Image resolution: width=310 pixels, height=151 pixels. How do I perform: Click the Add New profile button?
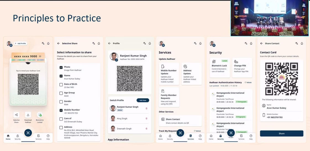143,100
